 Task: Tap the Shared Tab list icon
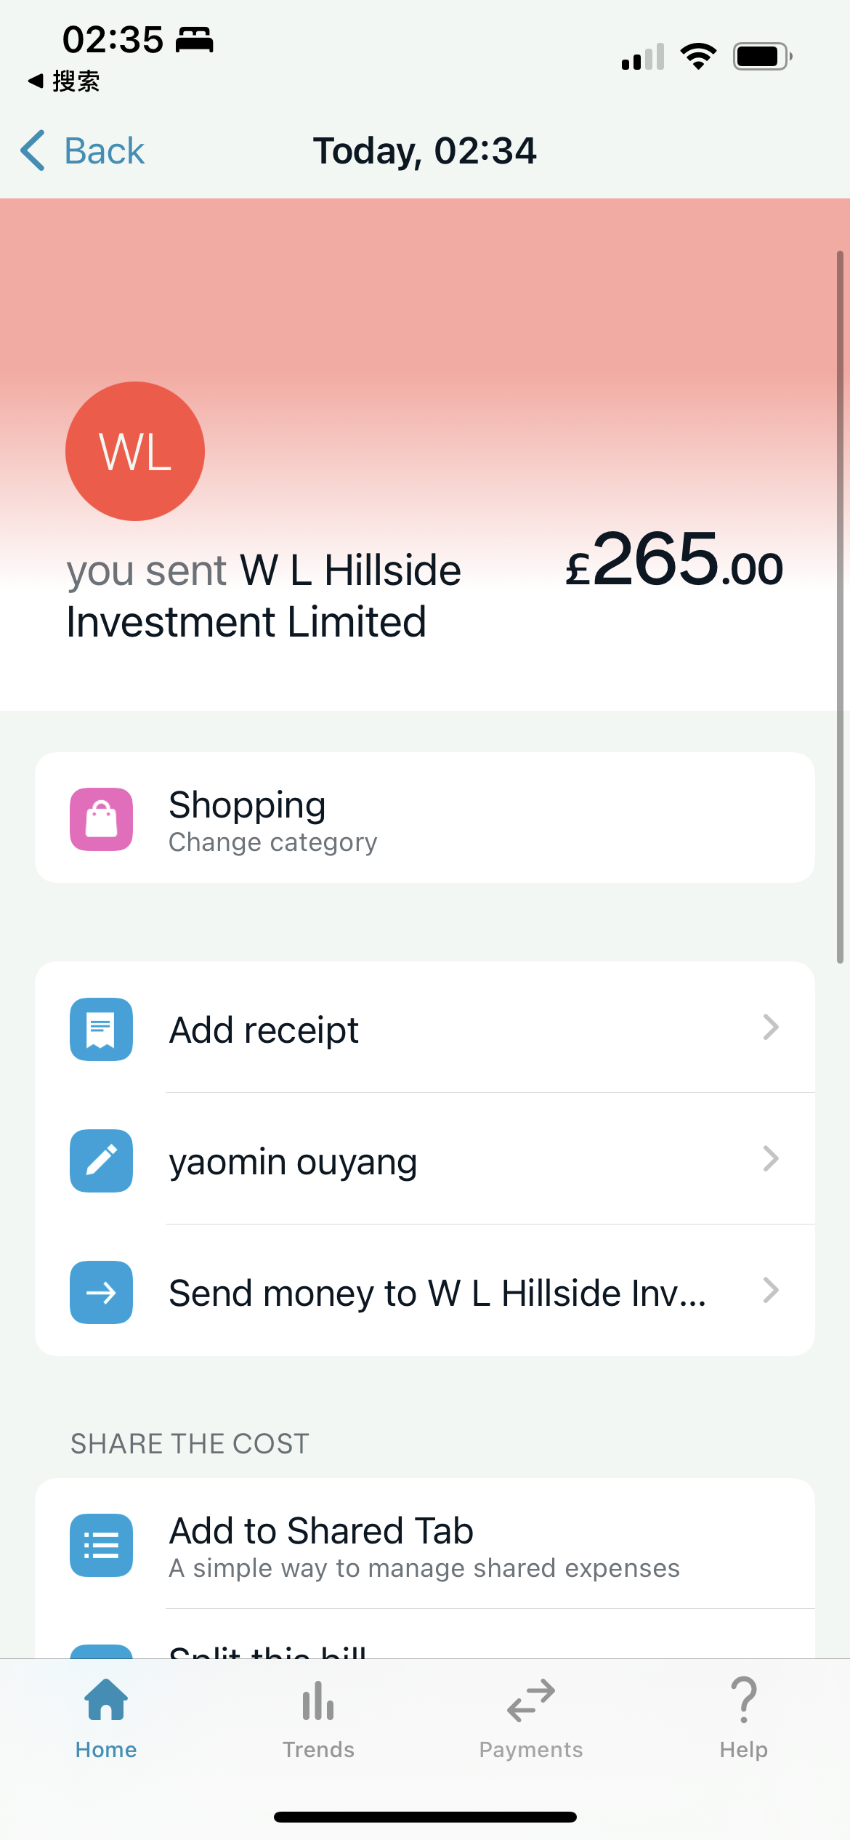click(101, 1545)
